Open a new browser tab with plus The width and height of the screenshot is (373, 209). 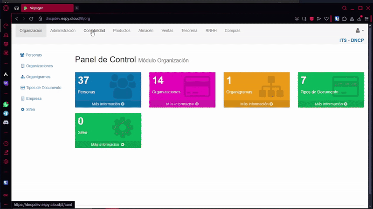click(77, 8)
